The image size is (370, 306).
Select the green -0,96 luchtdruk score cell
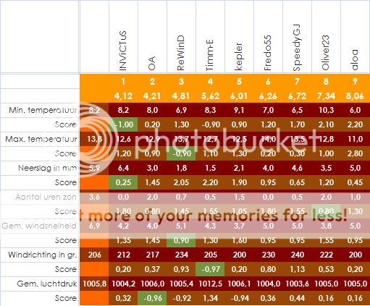pyautogui.click(x=152, y=298)
